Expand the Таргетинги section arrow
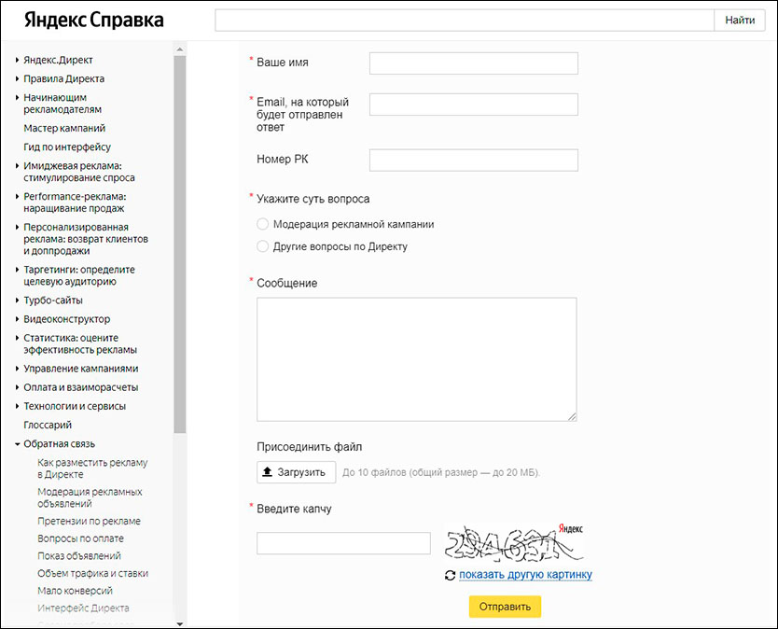 tap(18, 270)
